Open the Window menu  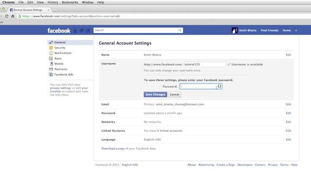click(87, 2)
